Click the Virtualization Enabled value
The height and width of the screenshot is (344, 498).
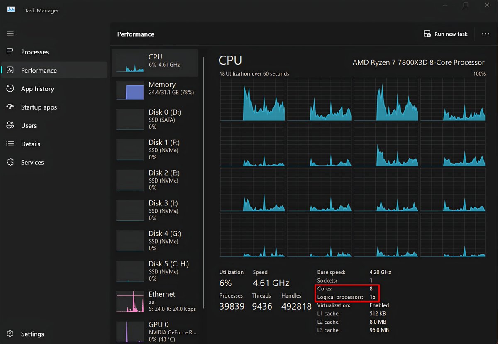click(379, 305)
